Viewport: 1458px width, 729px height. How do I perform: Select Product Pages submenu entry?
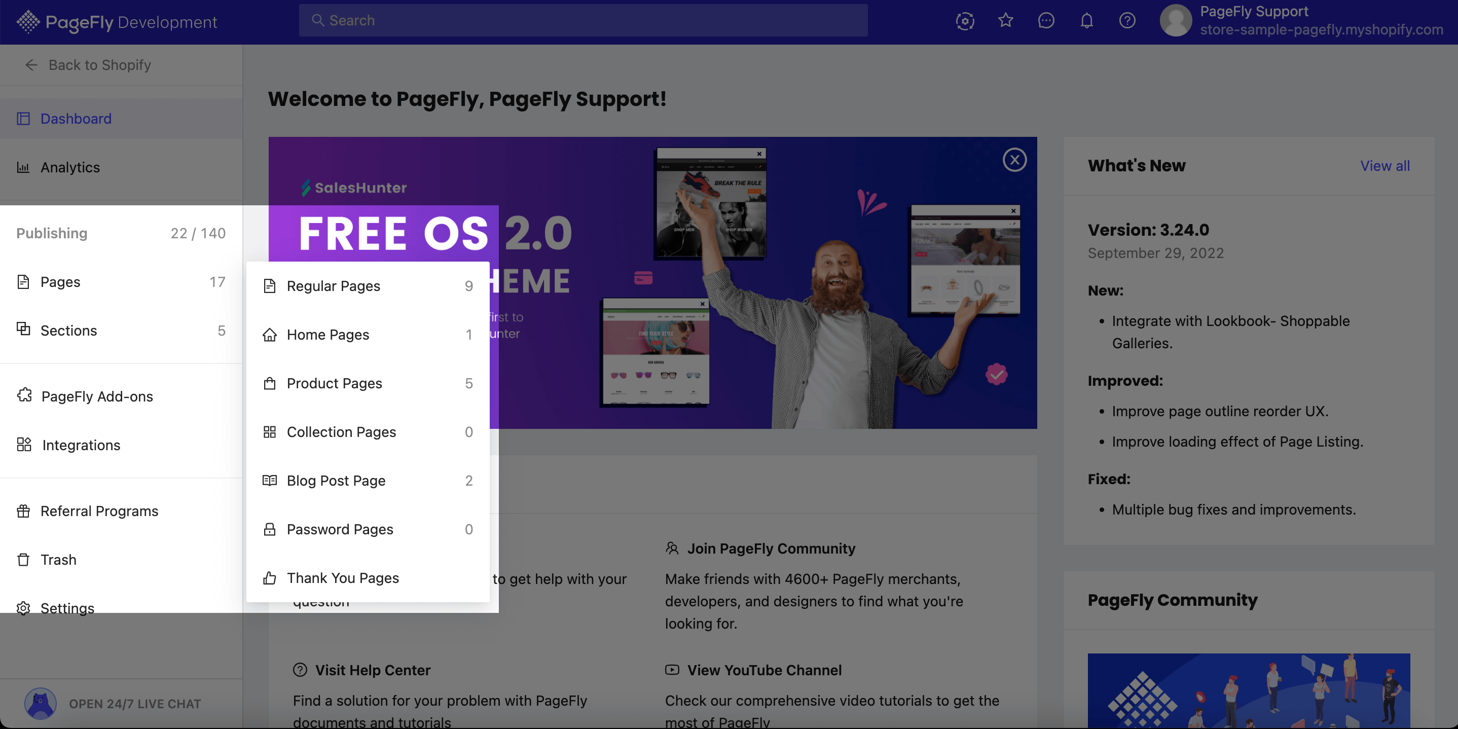pyautogui.click(x=368, y=384)
